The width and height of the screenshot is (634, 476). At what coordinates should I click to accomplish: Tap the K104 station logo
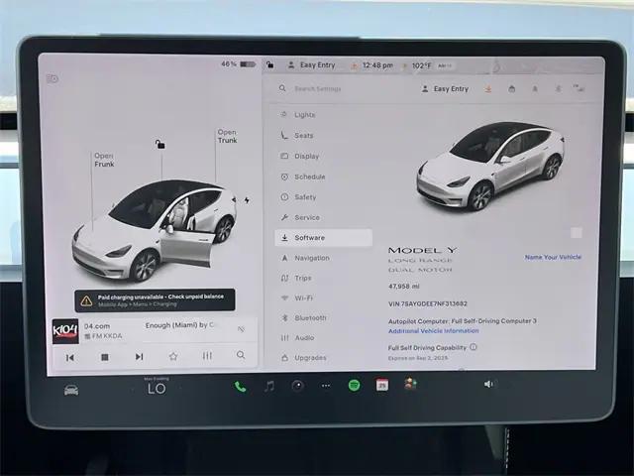point(65,331)
